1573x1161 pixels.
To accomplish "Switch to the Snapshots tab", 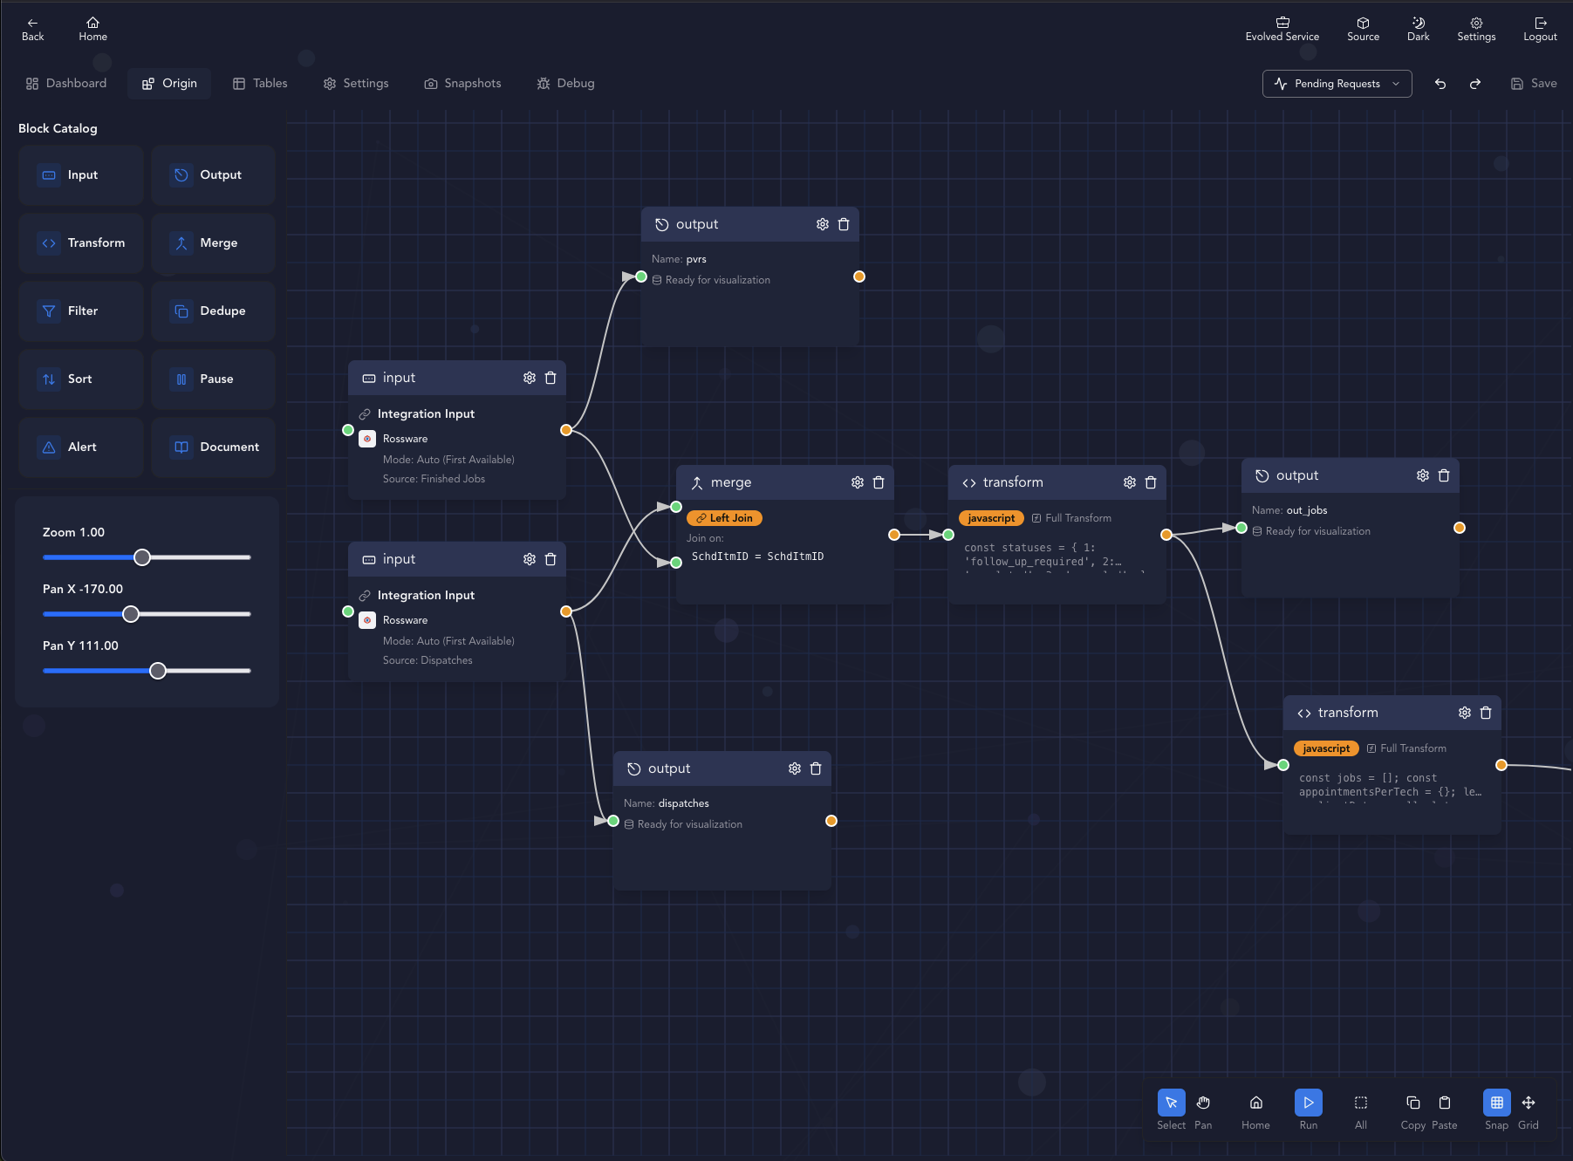I will click(x=462, y=83).
